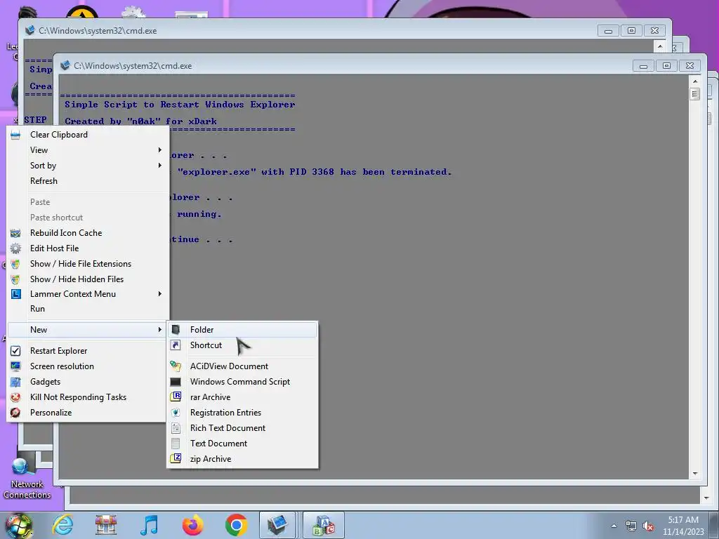Click the Clear Clipboard icon in context menu
This screenshot has height=539, width=719.
click(x=15, y=135)
